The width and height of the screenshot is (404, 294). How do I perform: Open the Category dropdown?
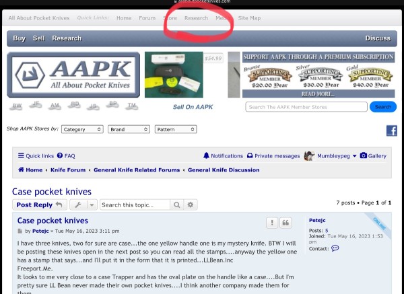[82, 129]
